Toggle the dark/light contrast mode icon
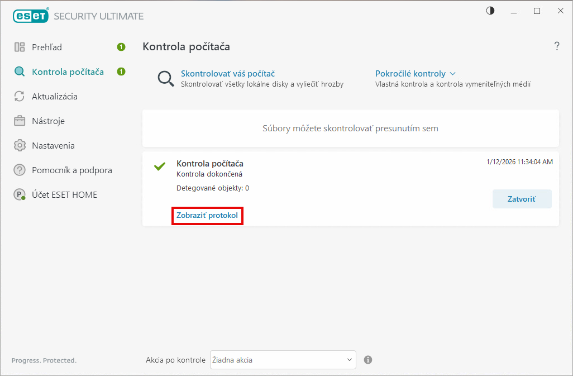This screenshot has height=376, width=573. pos(490,11)
